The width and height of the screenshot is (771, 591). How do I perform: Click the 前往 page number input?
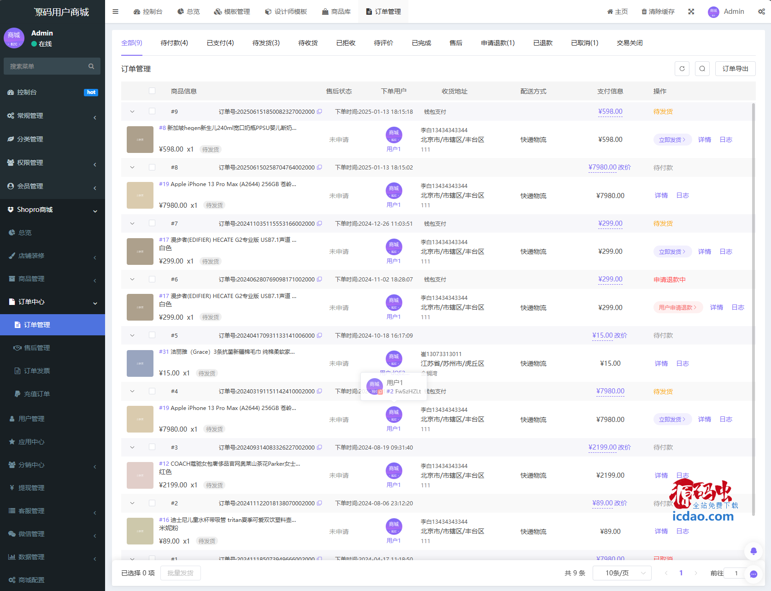[x=736, y=573]
